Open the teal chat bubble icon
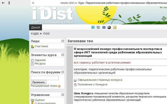 click(93, 27)
